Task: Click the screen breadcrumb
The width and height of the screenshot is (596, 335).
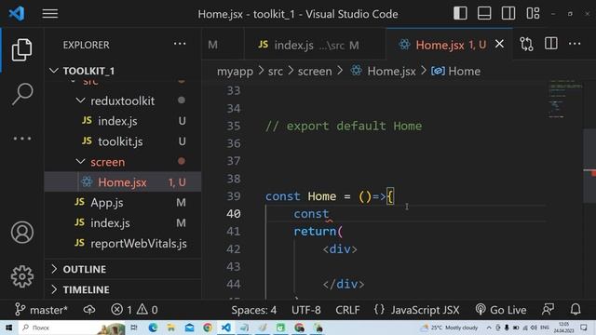Action: (315, 71)
